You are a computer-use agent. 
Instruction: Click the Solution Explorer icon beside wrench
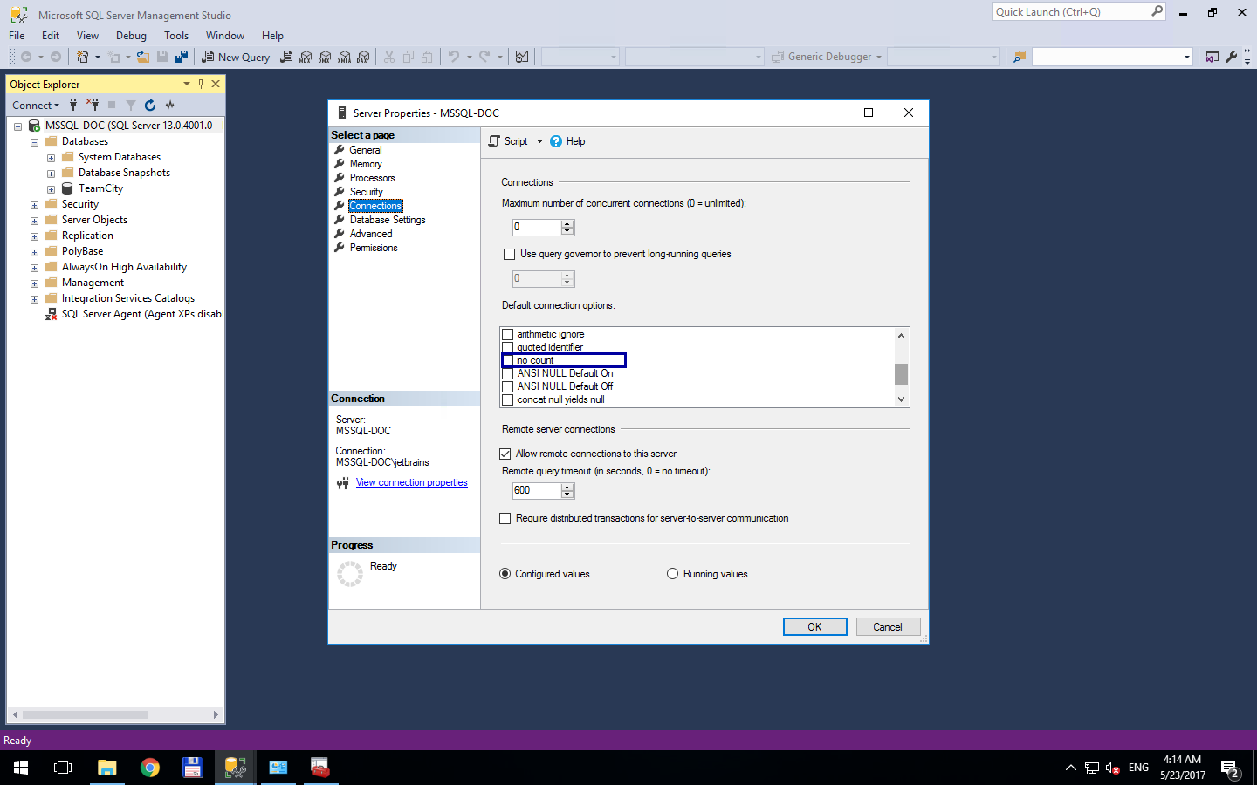(1212, 57)
